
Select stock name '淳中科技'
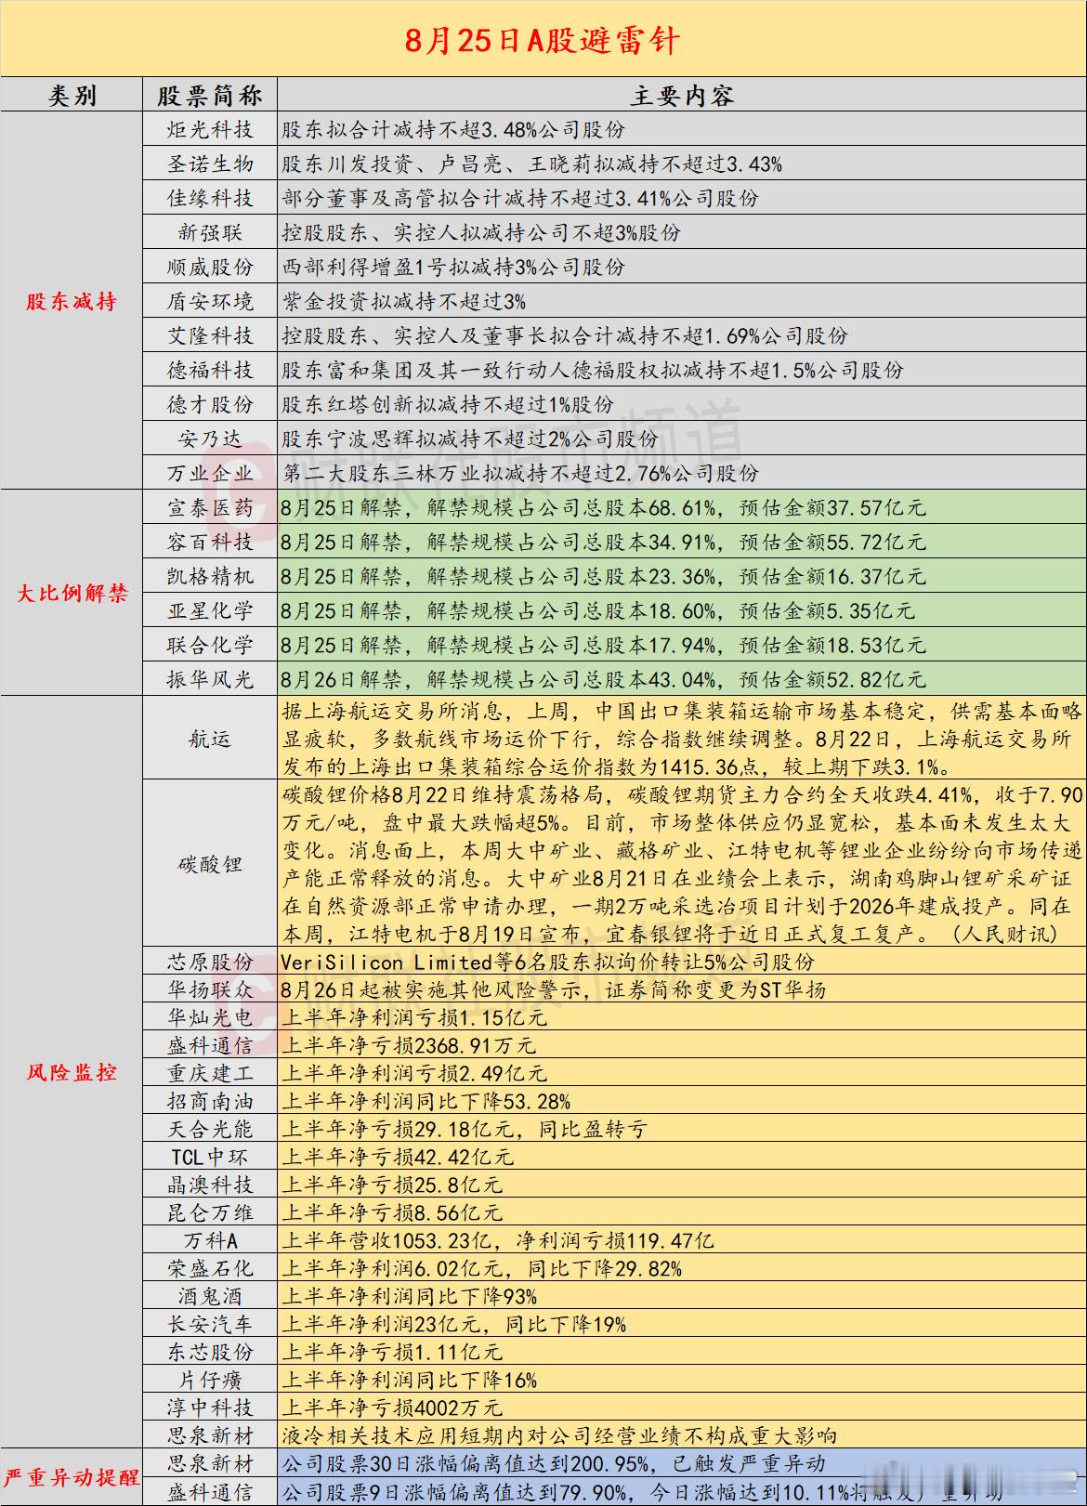pos(210,1408)
